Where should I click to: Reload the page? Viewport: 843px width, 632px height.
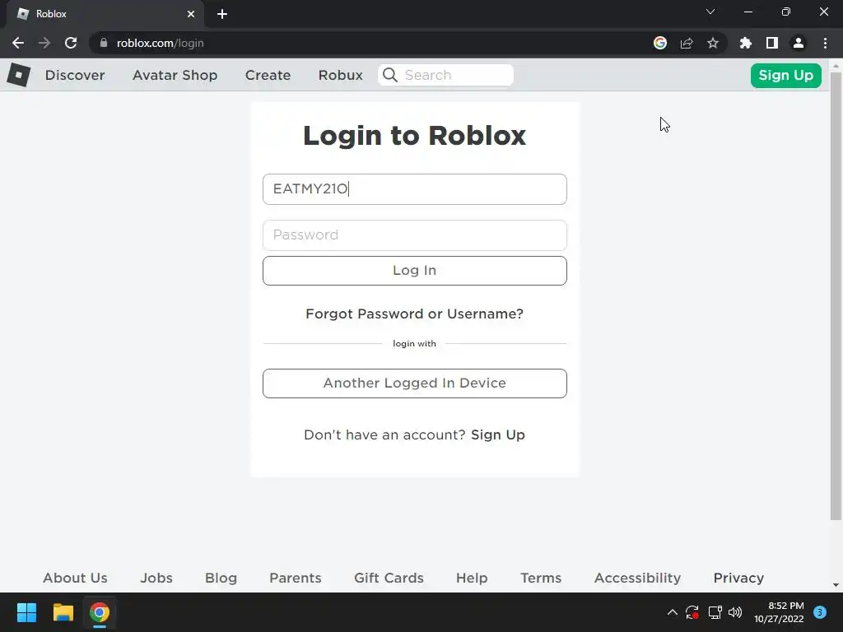(71, 43)
